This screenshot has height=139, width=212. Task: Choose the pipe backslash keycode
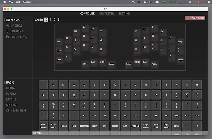[166, 105]
